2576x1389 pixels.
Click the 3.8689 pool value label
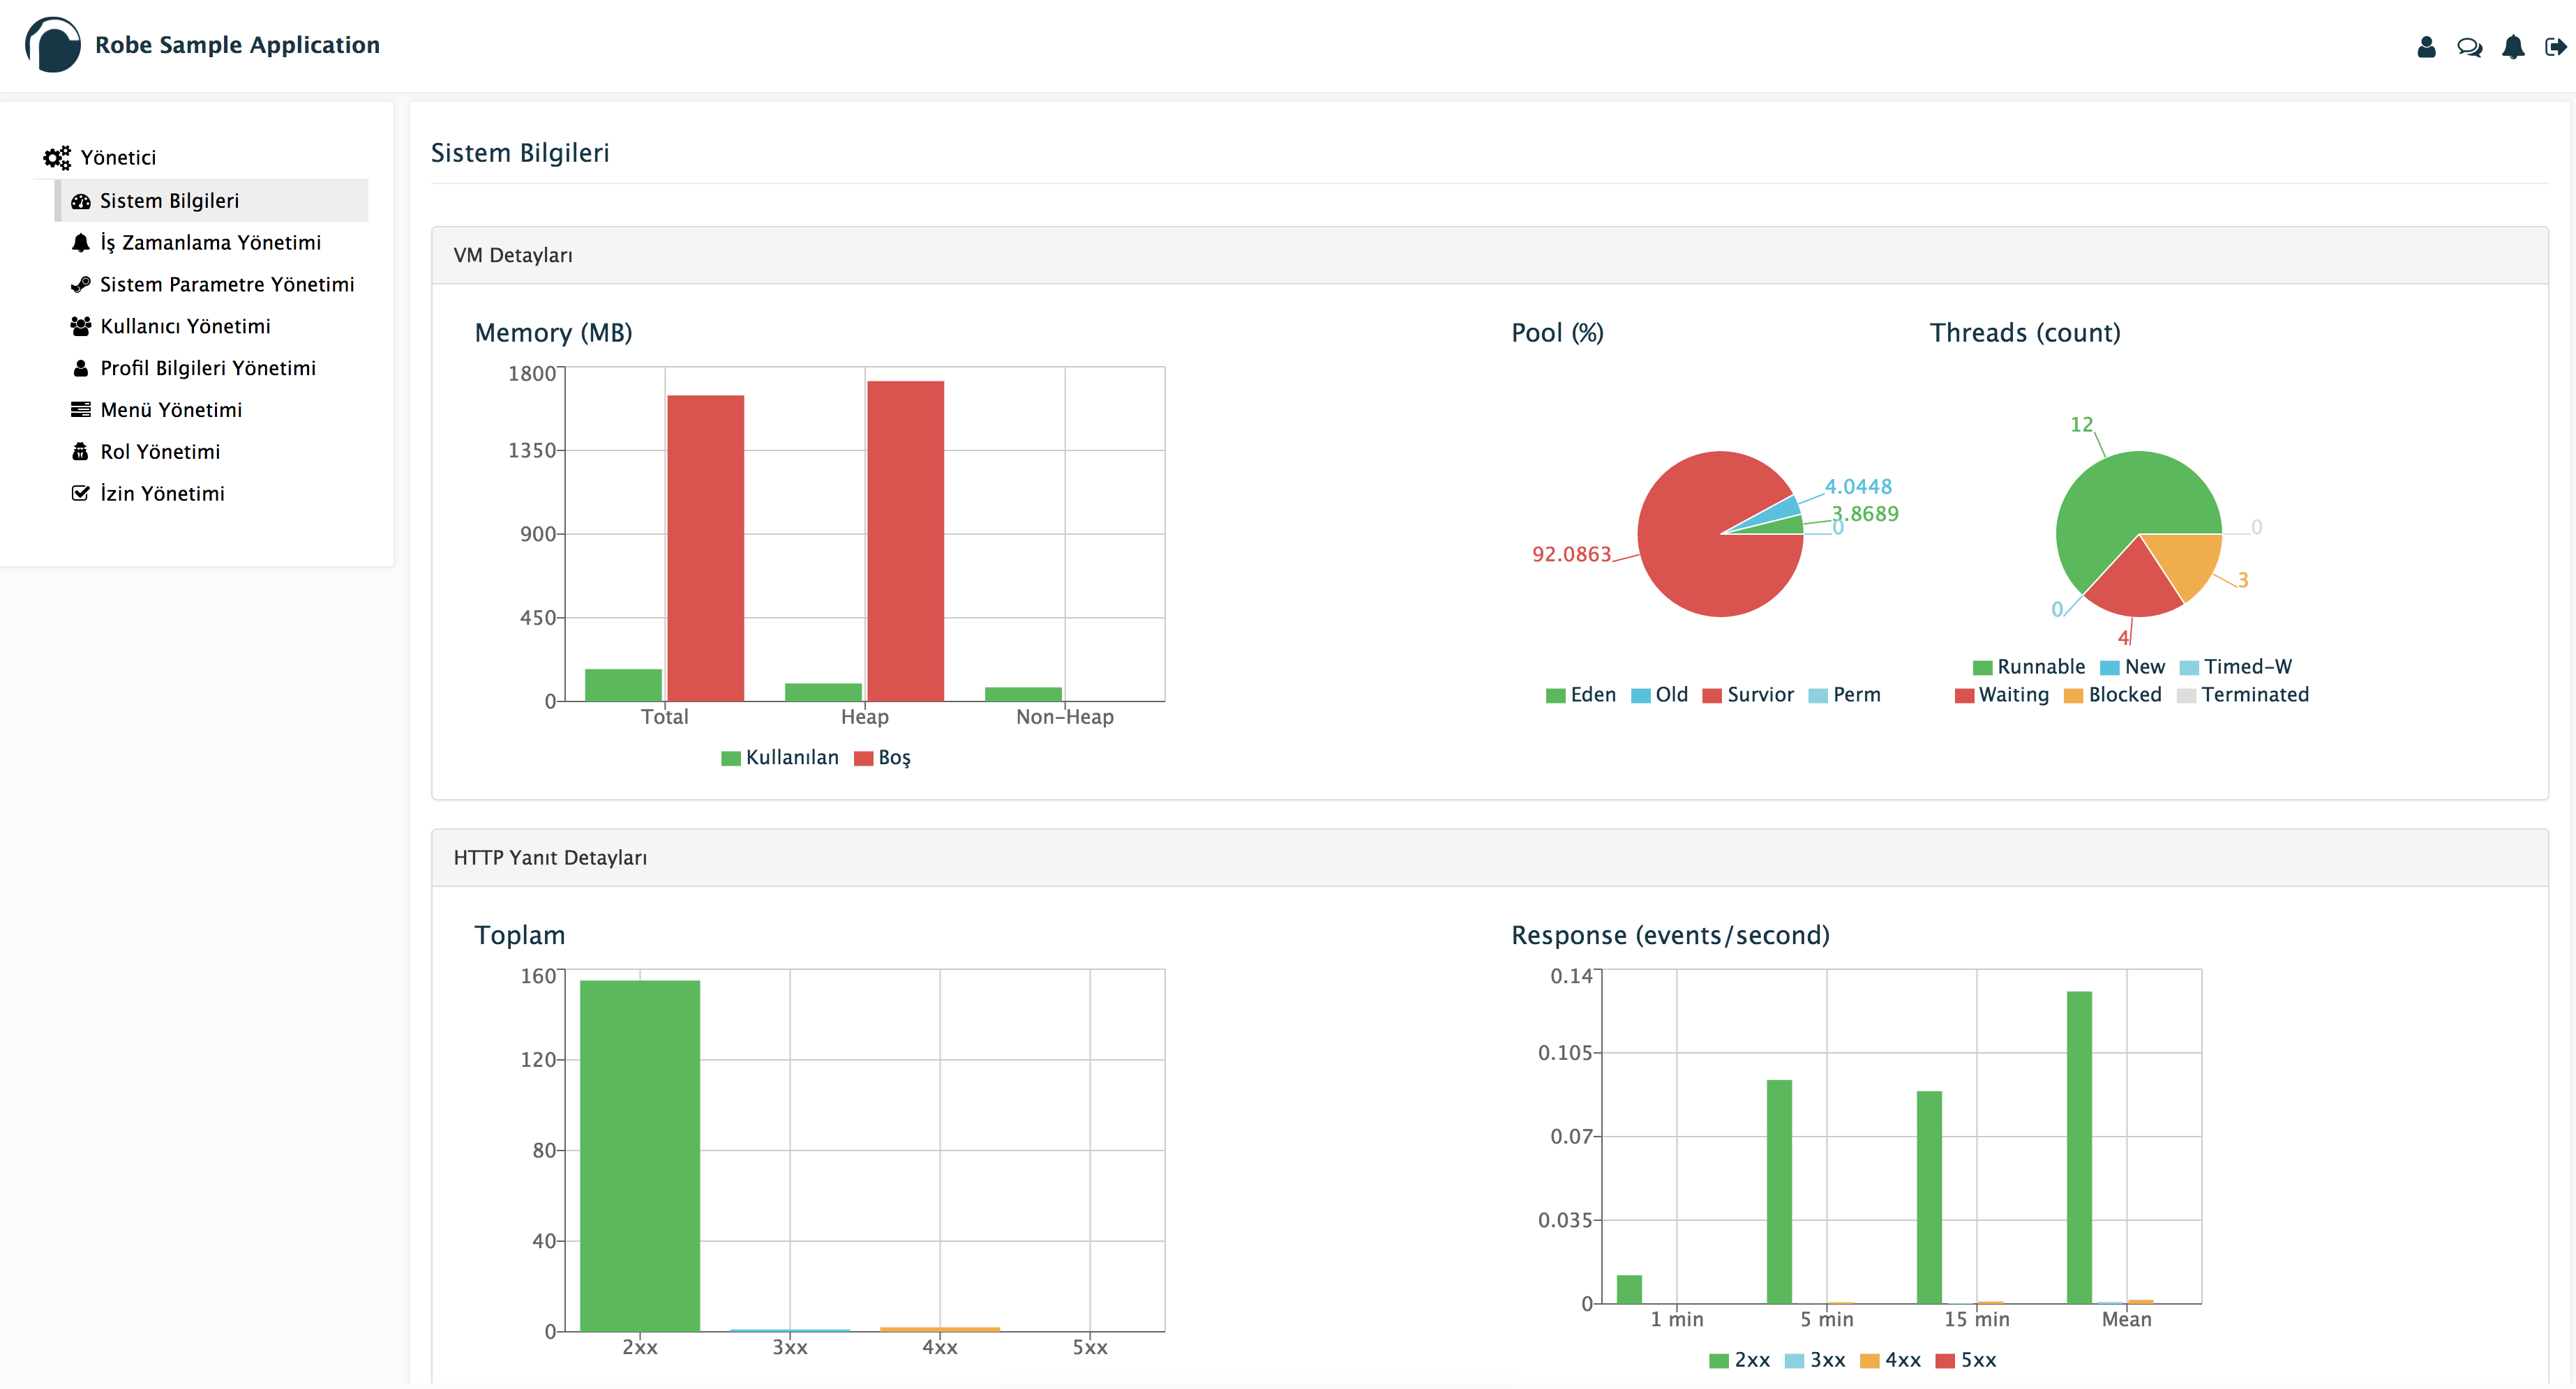pyautogui.click(x=1865, y=515)
